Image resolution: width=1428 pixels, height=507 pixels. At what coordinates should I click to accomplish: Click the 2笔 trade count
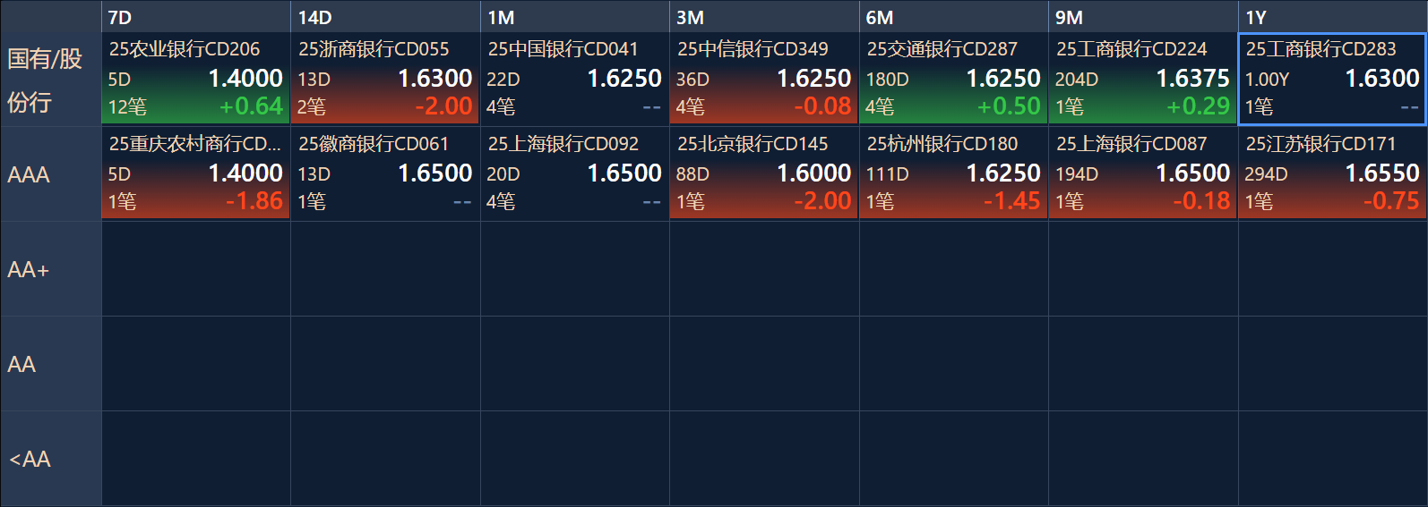(x=312, y=107)
